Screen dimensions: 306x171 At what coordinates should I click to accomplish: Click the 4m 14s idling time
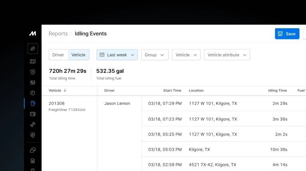[280, 165]
